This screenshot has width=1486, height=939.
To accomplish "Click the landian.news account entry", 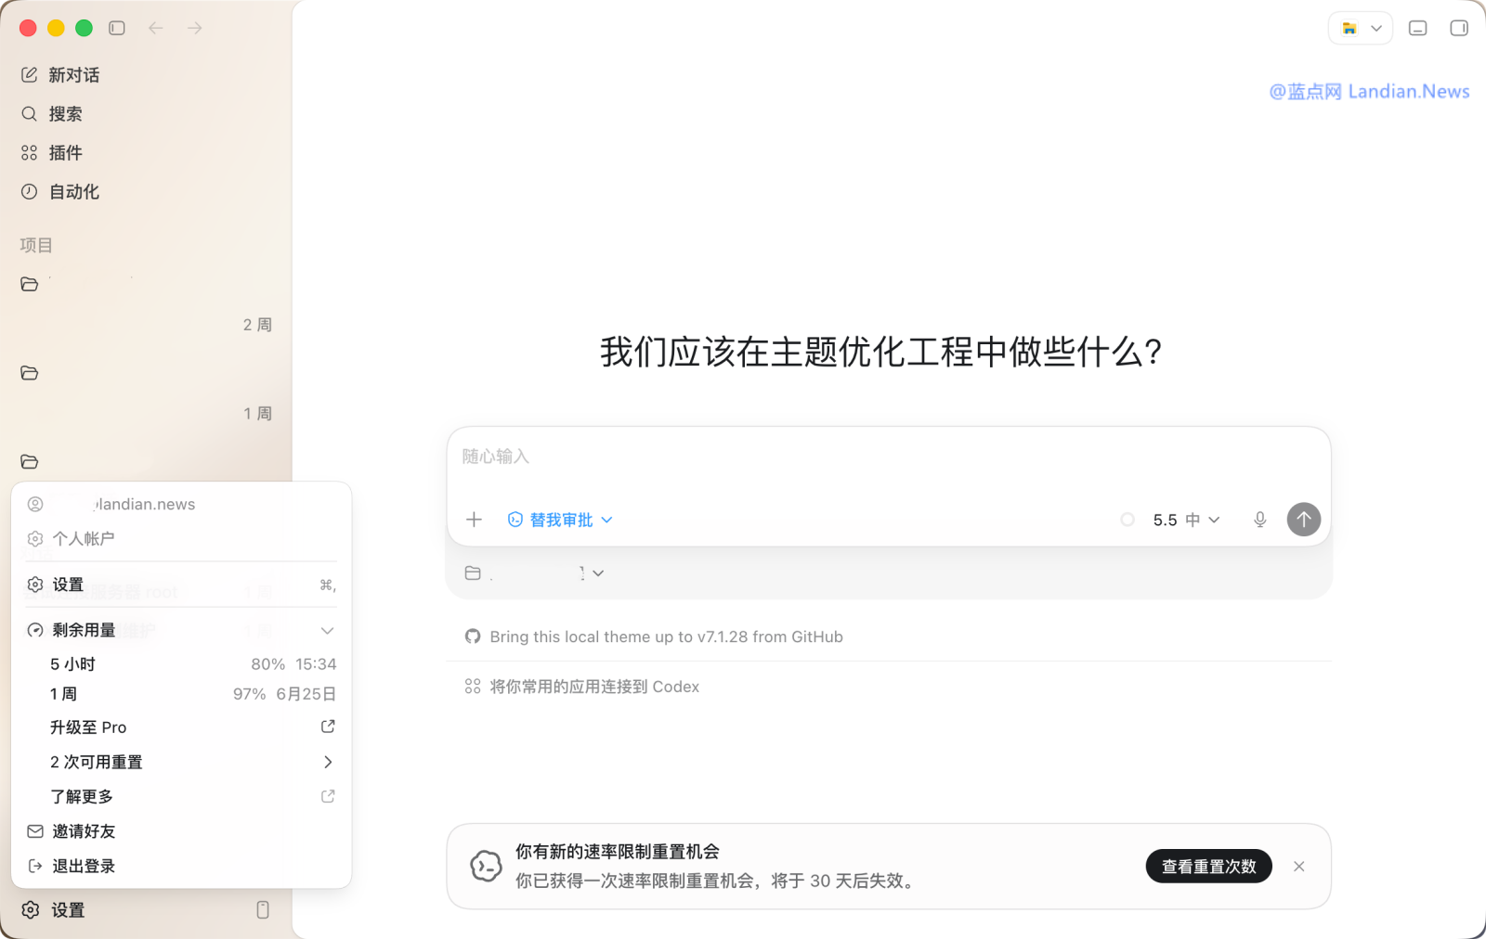I will (182, 504).
